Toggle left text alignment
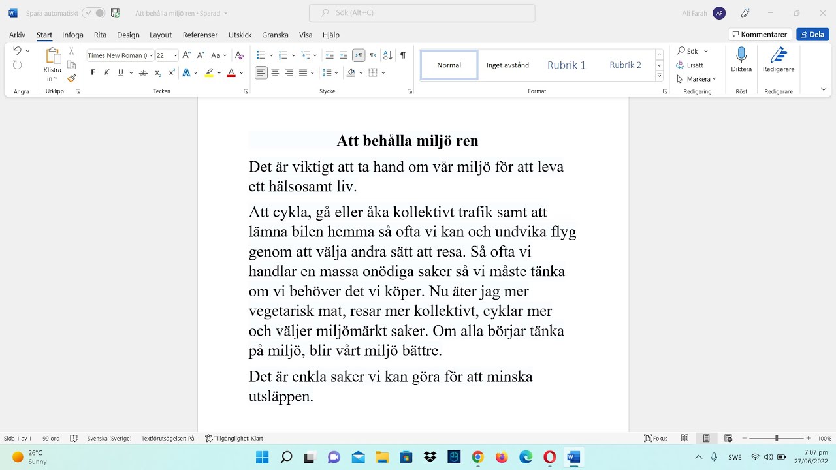The height and width of the screenshot is (470, 836). pyautogui.click(x=261, y=72)
